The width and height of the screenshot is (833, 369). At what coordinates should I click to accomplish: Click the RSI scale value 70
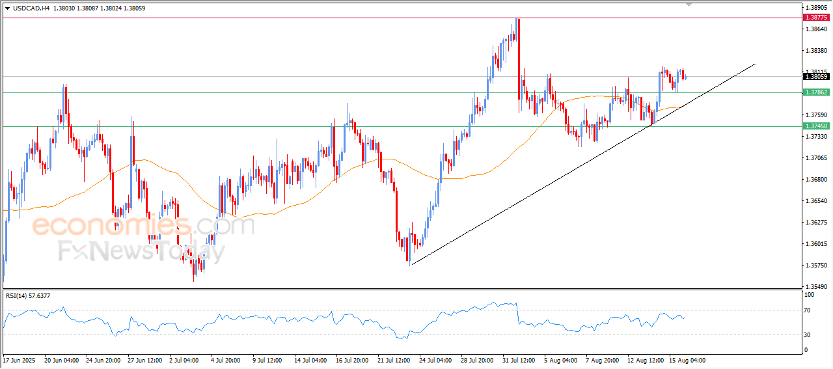point(808,310)
